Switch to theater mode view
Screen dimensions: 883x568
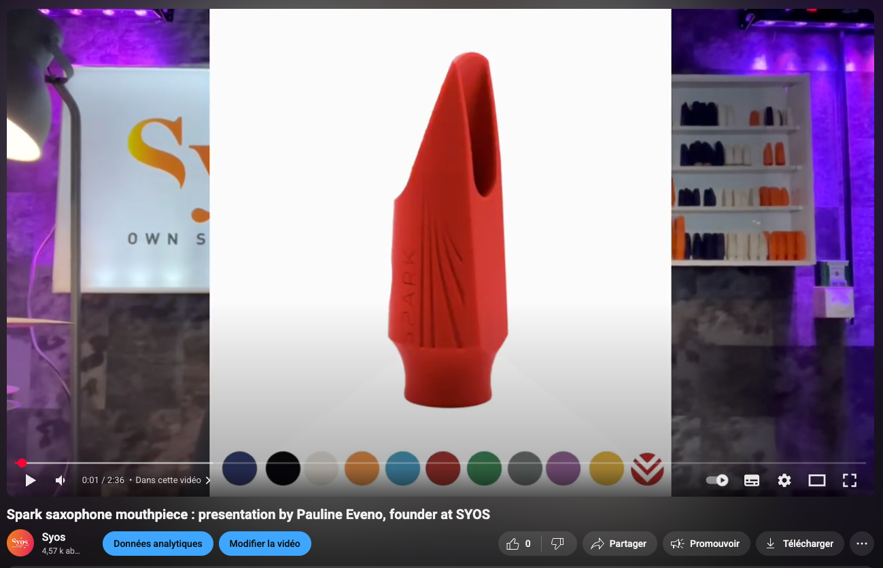tap(816, 480)
